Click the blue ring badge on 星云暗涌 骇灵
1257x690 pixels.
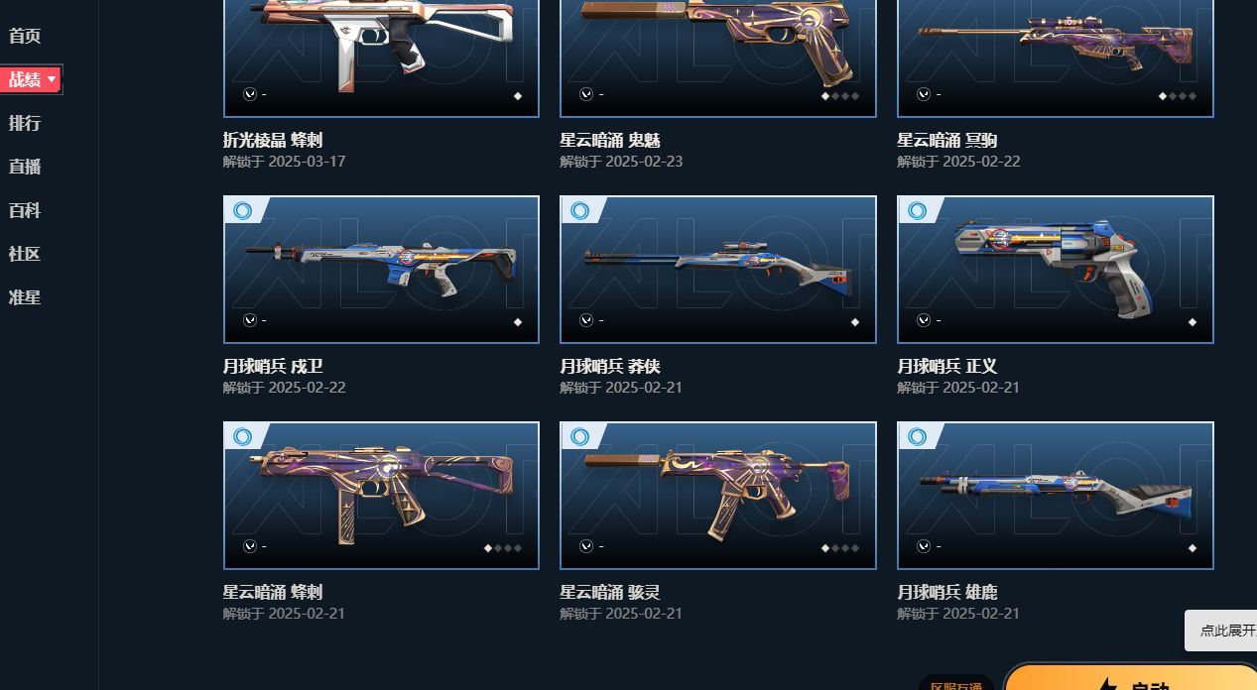coord(580,436)
